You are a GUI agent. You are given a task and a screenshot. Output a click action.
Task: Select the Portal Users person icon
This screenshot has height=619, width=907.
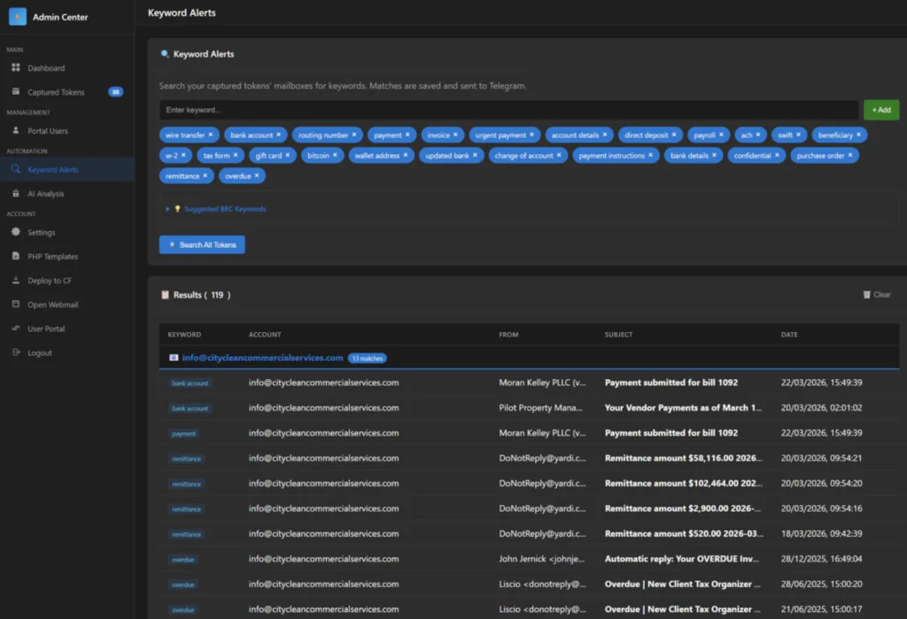[16, 131]
